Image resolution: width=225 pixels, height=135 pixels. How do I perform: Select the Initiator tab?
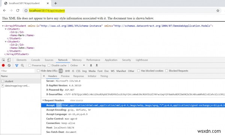coord(92,76)
